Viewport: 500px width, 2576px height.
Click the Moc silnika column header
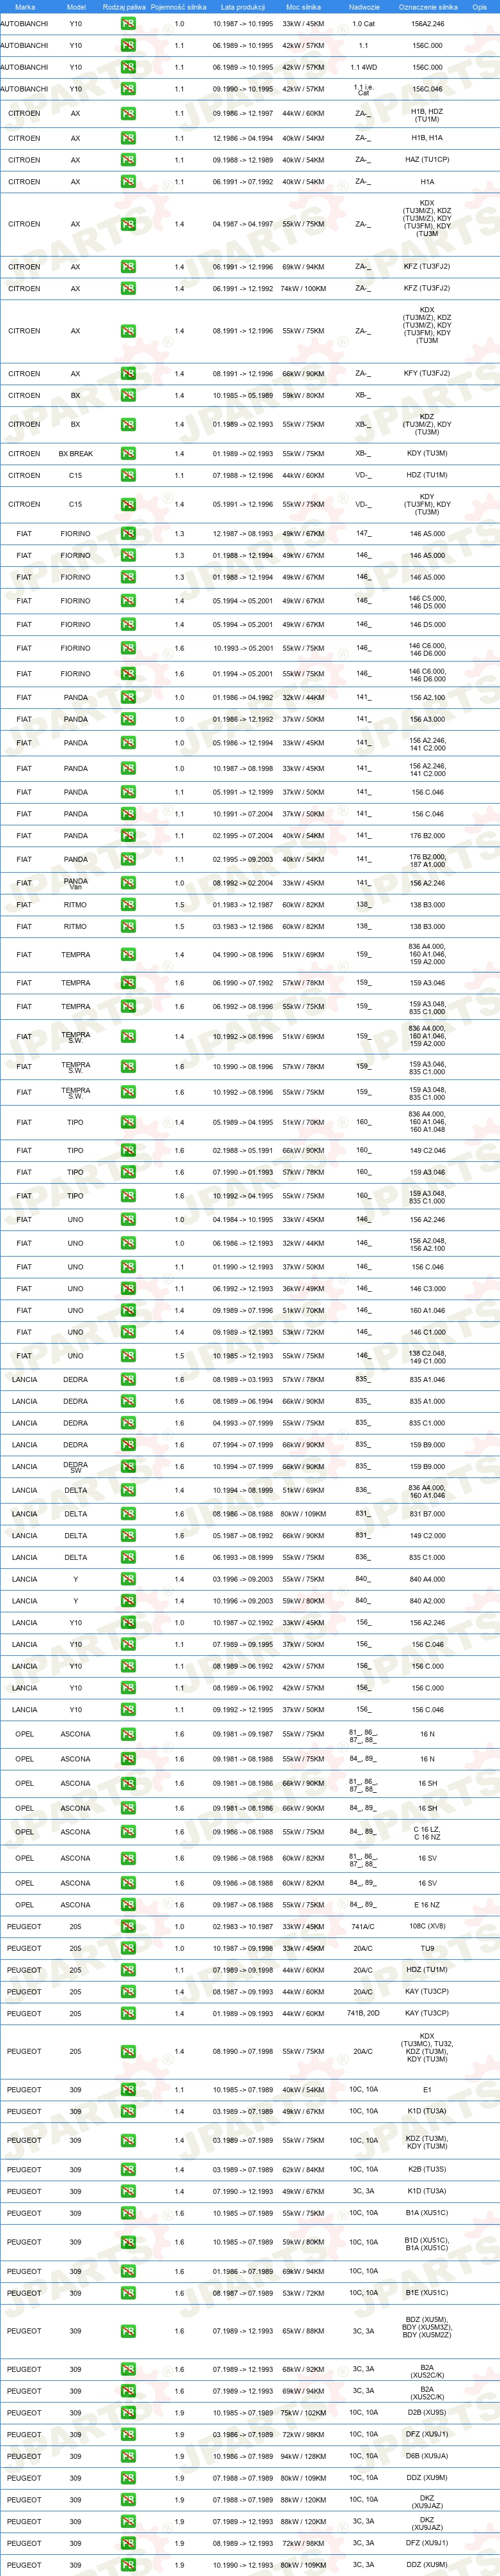click(303, 7)
